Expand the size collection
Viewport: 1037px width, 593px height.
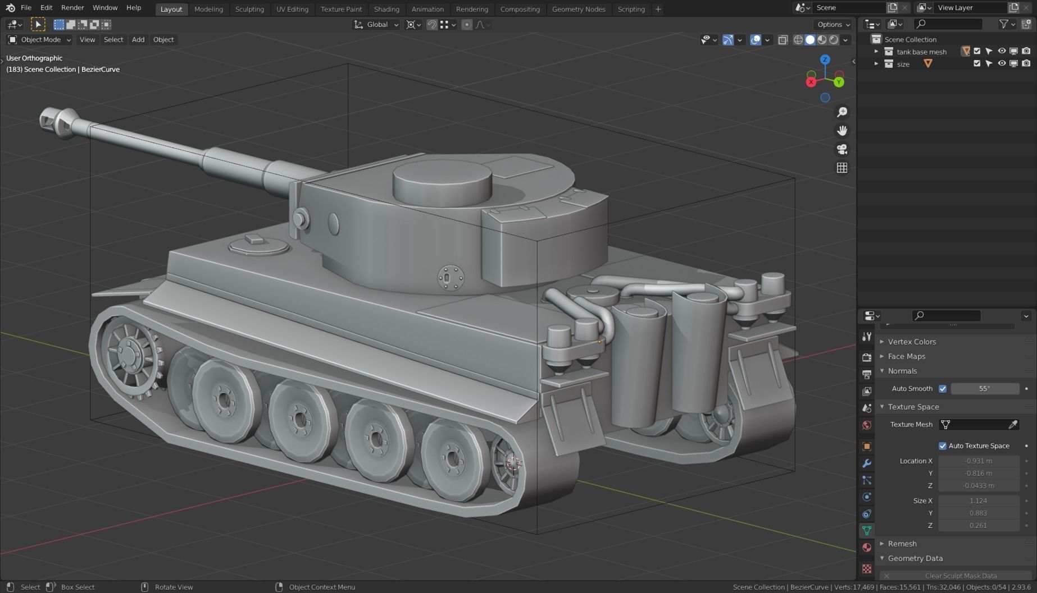[x=876, y=64]
